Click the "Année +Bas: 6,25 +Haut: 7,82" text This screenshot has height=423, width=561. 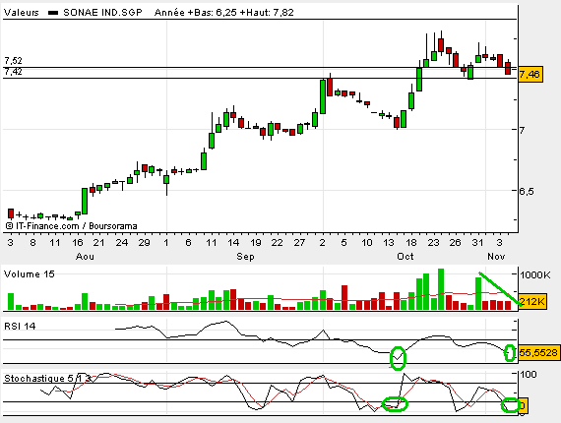point(224,13)
